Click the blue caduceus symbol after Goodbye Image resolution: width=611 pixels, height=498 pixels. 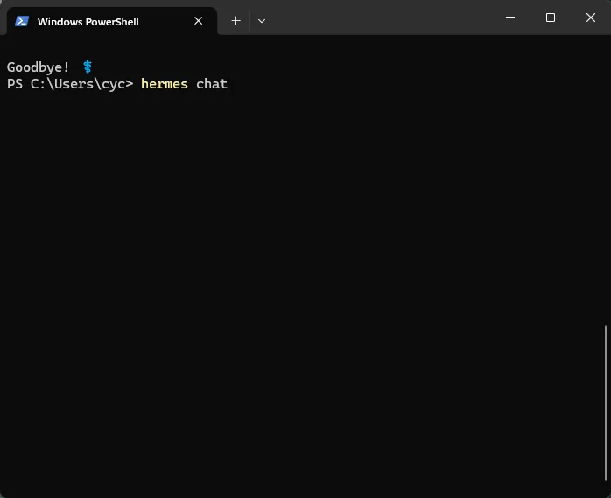click(x=88, y=67)
